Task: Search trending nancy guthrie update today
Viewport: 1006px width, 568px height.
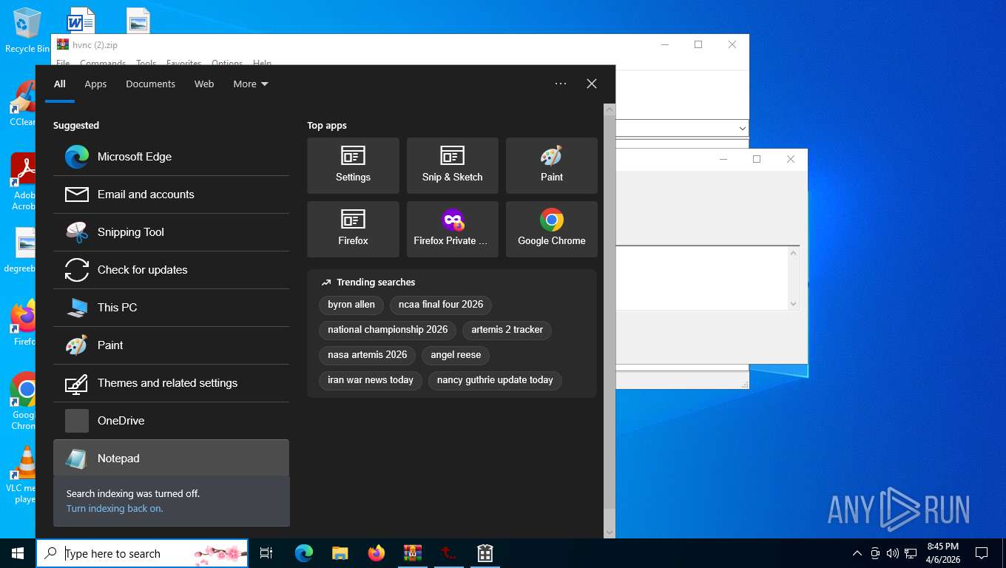Action: click(495, 380)
